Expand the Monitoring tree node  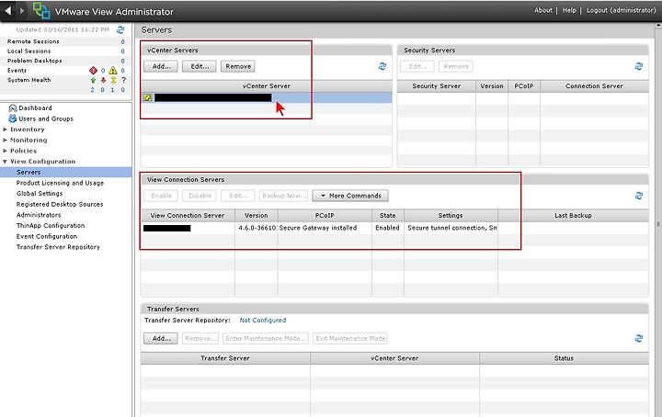tap(6, 140)
